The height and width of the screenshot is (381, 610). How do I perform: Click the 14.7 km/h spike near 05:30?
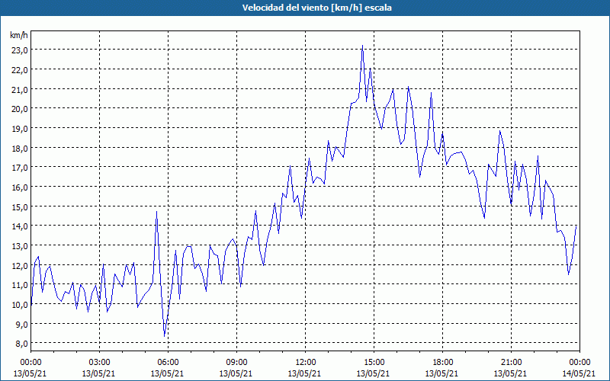[156, 212]
